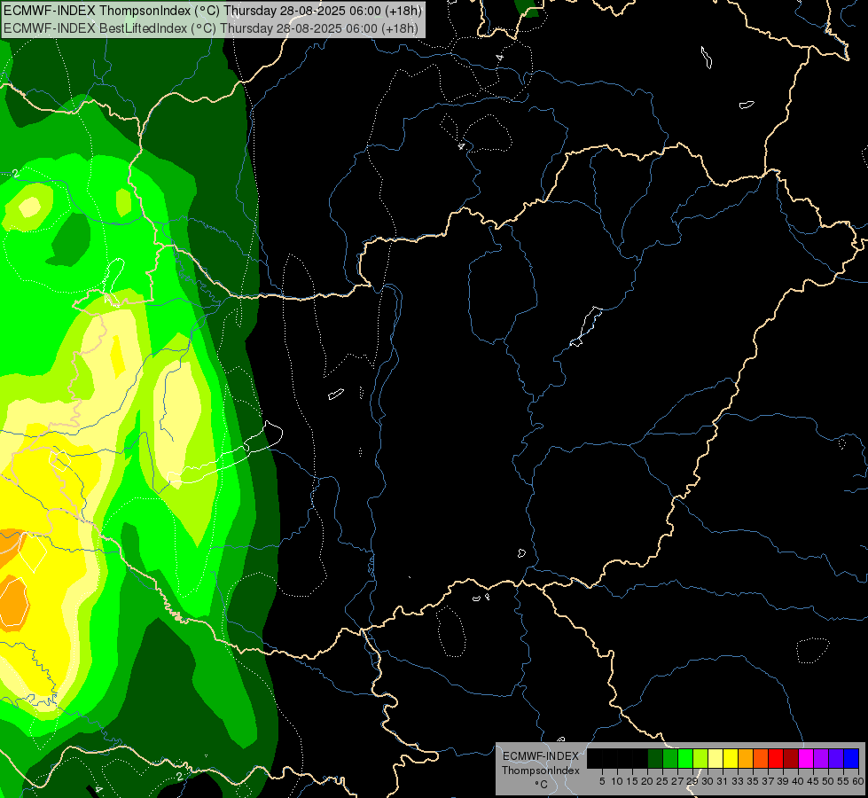Click the ECMWF-INDEX label in the legend
This screenshot has height=798, width=868.
(541, 756)
